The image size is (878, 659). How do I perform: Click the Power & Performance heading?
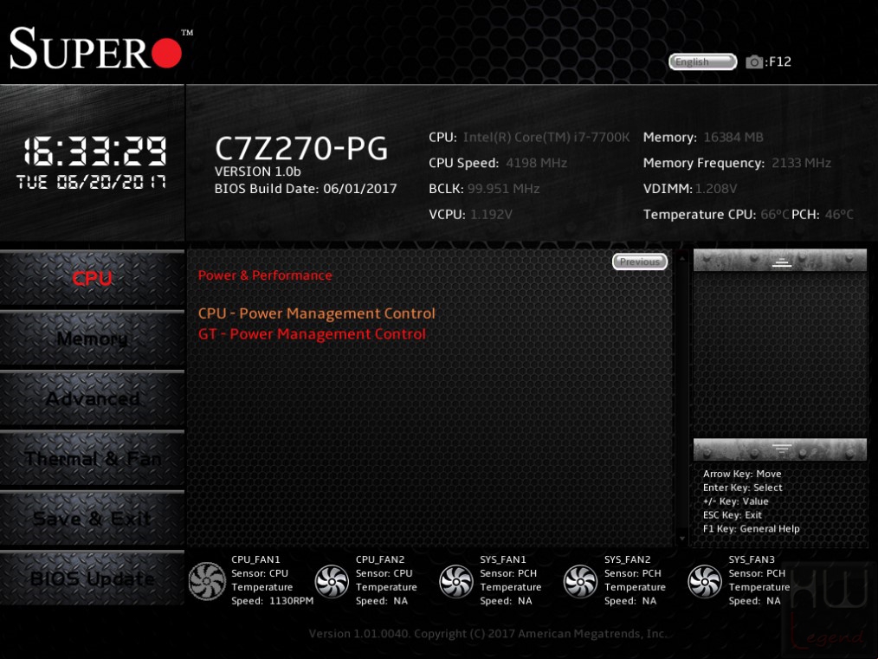coord(265,275)
